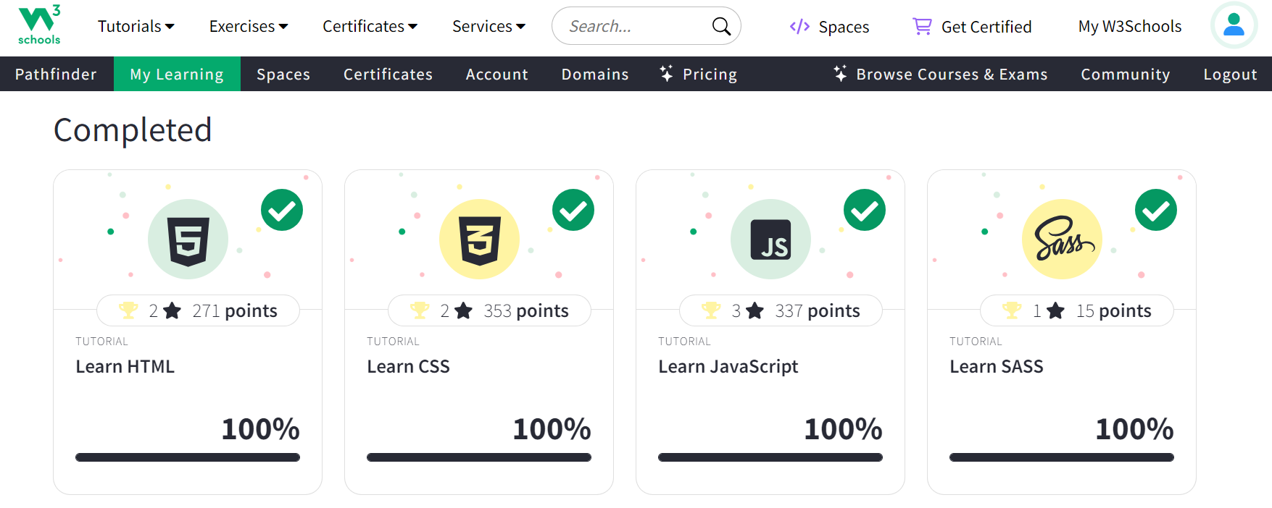Viewport: 1272px width, 508px height.
Task: Click the green checkmark on Learn SASS
Action: click(x=1156, y=210)
